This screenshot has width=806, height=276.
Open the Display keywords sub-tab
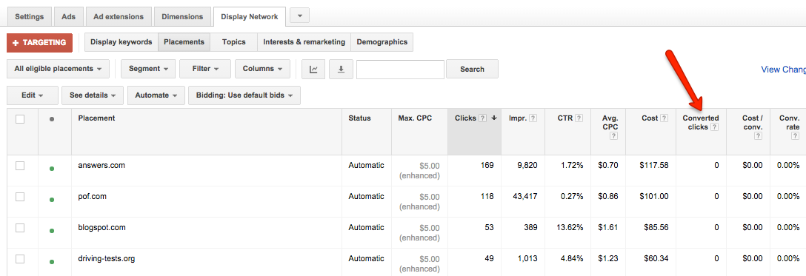[121, 42]
